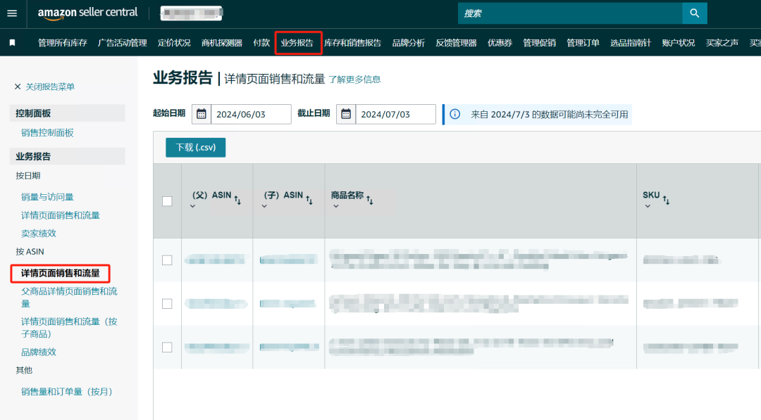Open the end date calendar icon
This screenshot has height=420, width=761.
346,114
